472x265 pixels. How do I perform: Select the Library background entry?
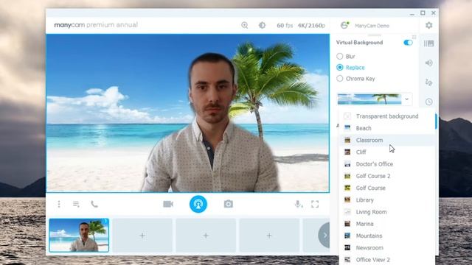[x=386, y=199]
